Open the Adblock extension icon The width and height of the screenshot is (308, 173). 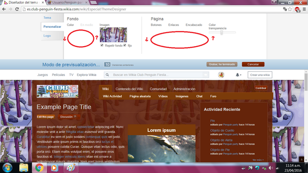tap(297, 9)
